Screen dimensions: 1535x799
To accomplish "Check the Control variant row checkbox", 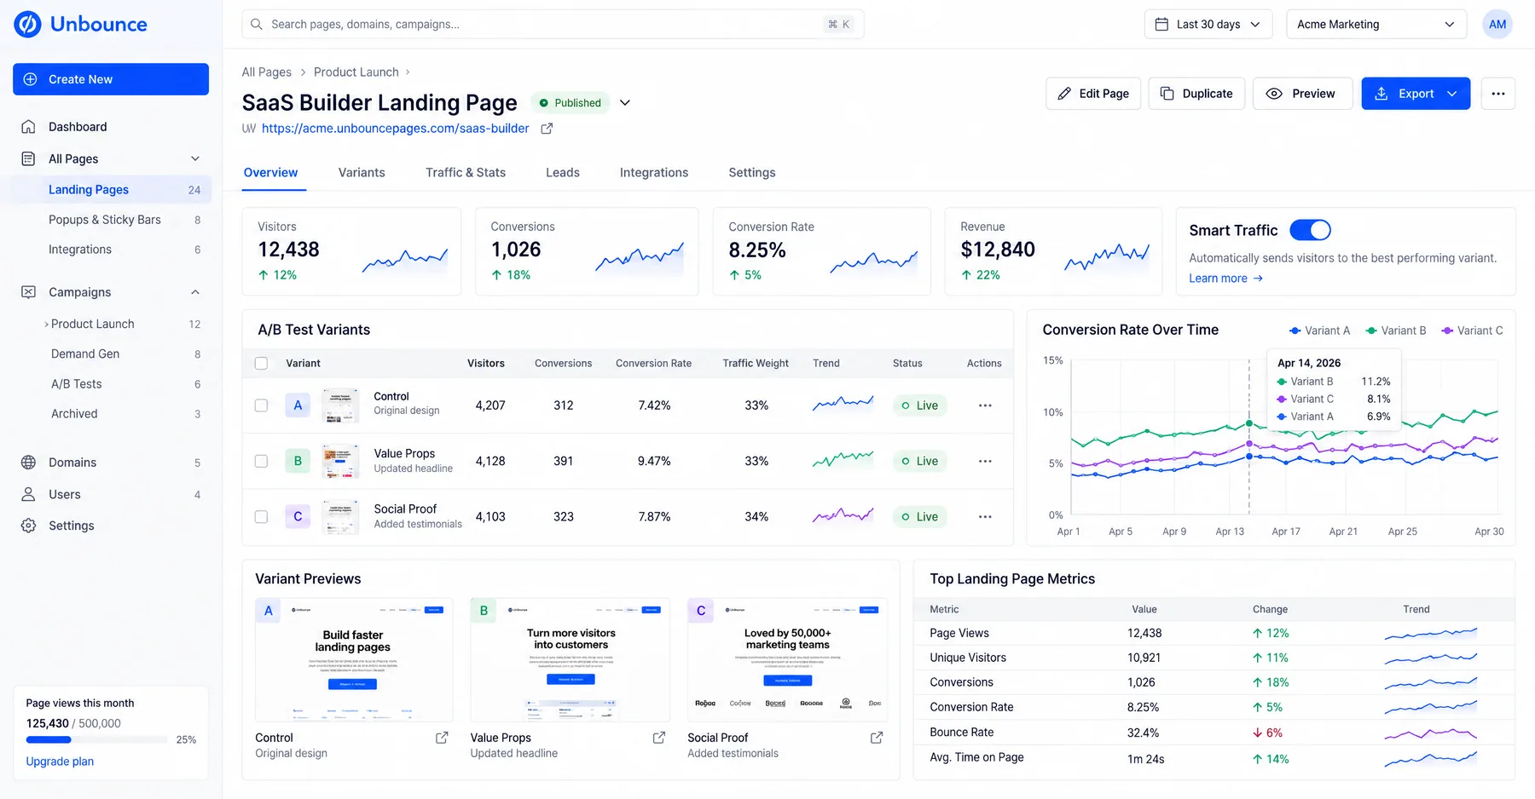I will (261, 405).
